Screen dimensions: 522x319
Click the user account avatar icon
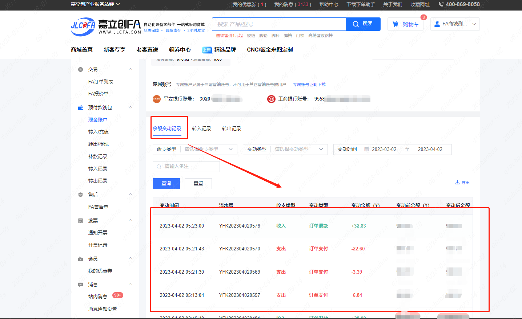coord(437,24)
